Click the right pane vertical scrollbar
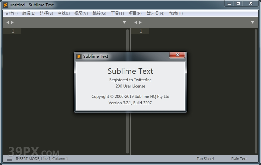Screen dimensions: 261x165 coord(256,92)
